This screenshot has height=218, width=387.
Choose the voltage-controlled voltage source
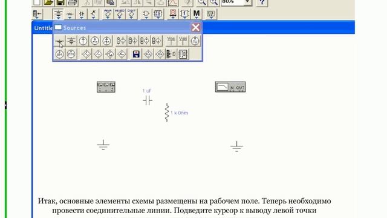tap(121, 41)
